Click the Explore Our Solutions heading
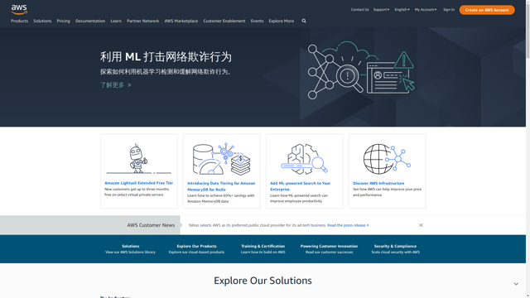 pos(263,281)
